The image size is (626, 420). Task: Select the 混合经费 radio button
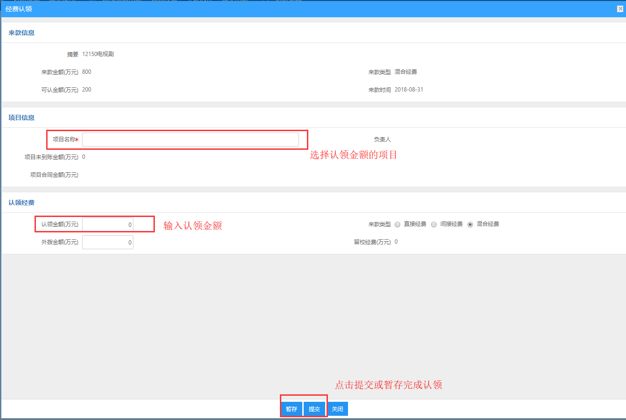pos(470,224)
